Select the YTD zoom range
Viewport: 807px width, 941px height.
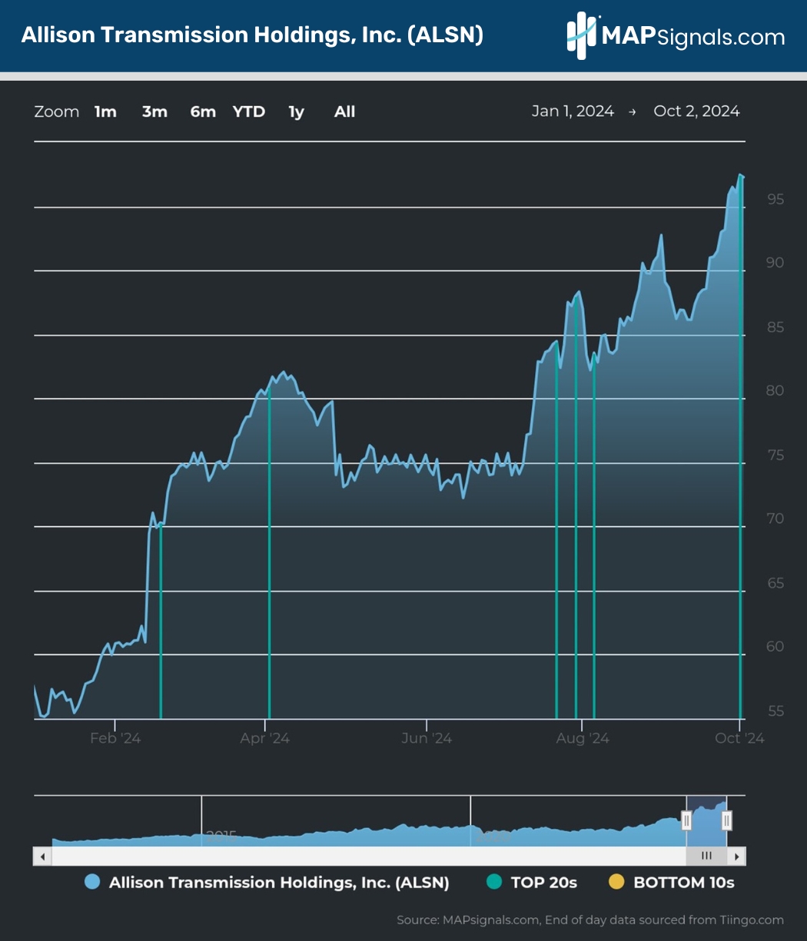point(249,112)
